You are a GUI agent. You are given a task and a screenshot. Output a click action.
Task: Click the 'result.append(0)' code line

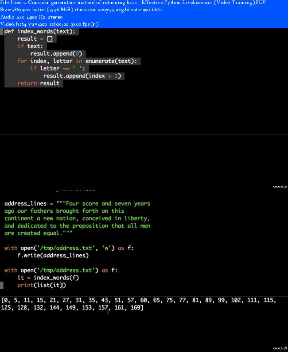click(x=56, y=54)
